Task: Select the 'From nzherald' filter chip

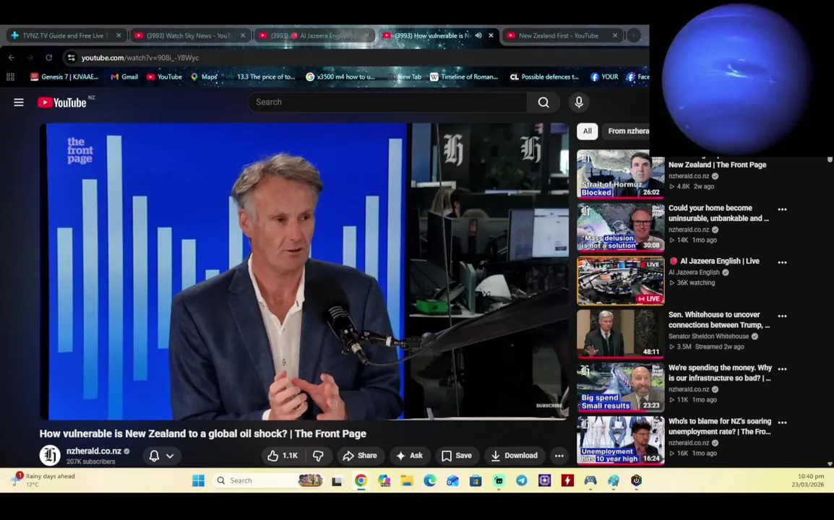Action: pos(627,131)
